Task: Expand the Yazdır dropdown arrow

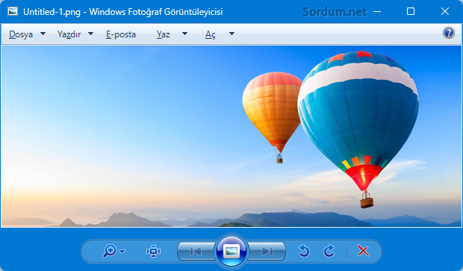Action: click(x=90, y=34)
